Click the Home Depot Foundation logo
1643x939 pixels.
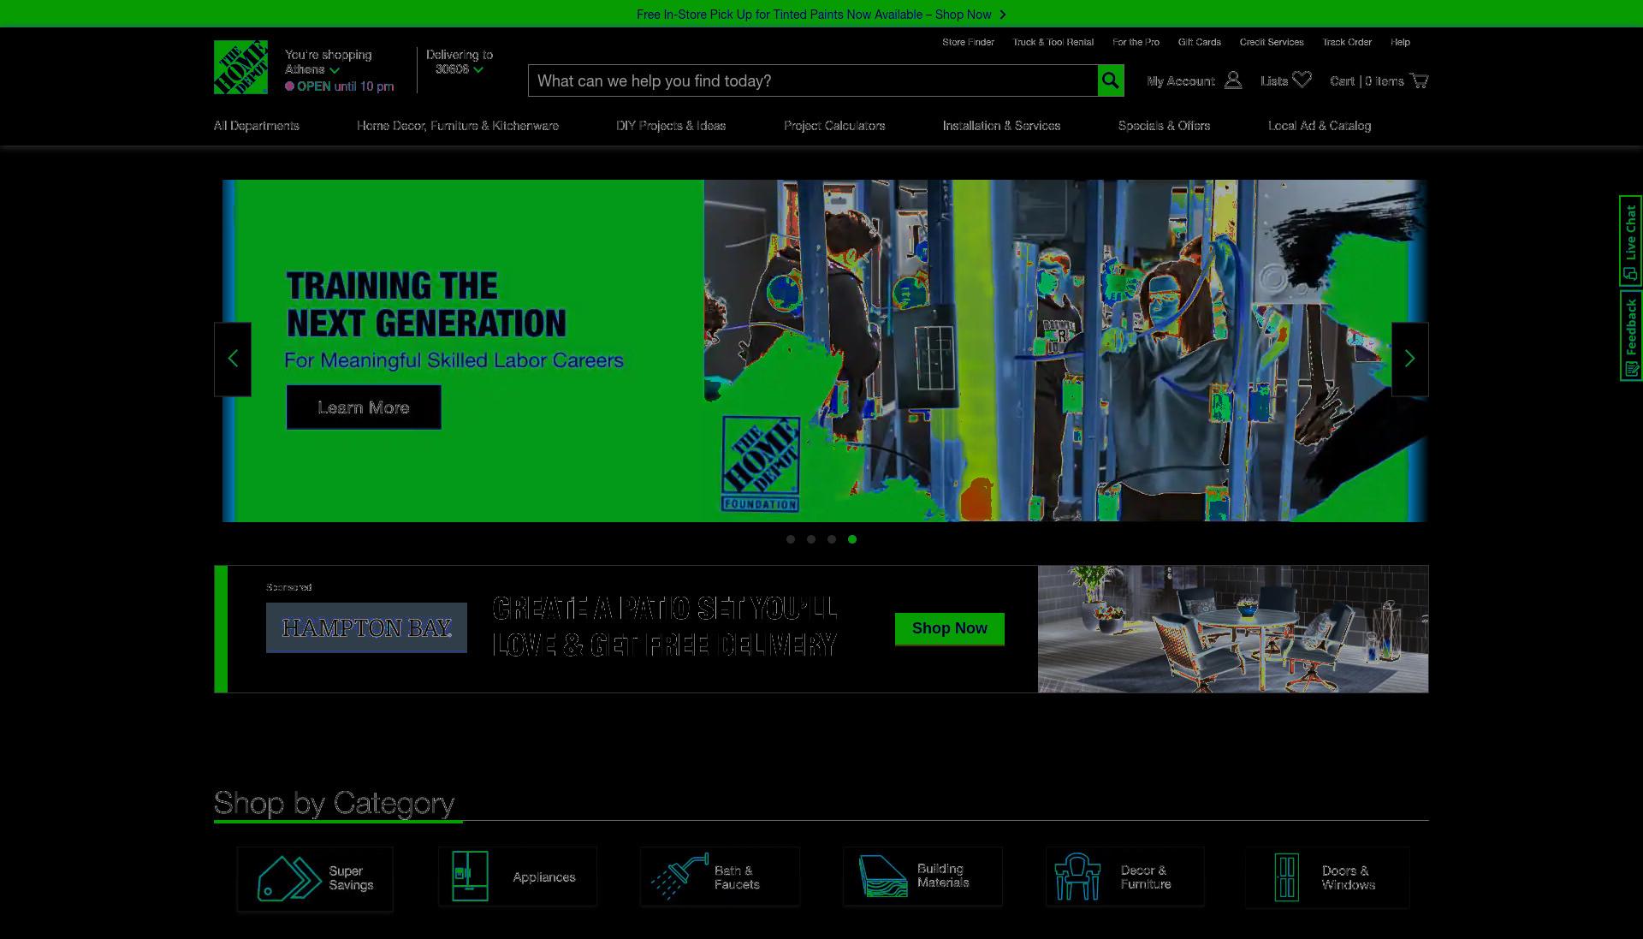761,464
